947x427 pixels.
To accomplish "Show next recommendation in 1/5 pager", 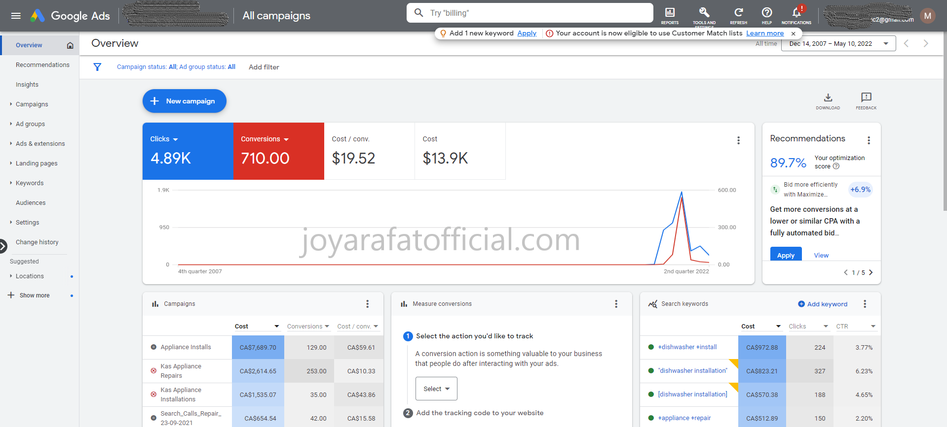I will 871,272.
